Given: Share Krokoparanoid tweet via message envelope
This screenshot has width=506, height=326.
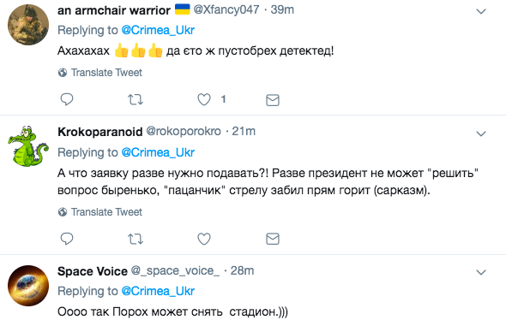Looking at the screenshot, I should pyautogui.click(x=273, y=239).
